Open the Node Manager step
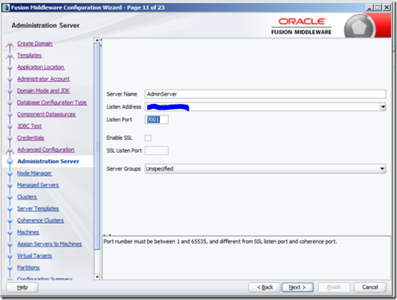397x300 pixels. pyautogui.click(x=35, y=174)
